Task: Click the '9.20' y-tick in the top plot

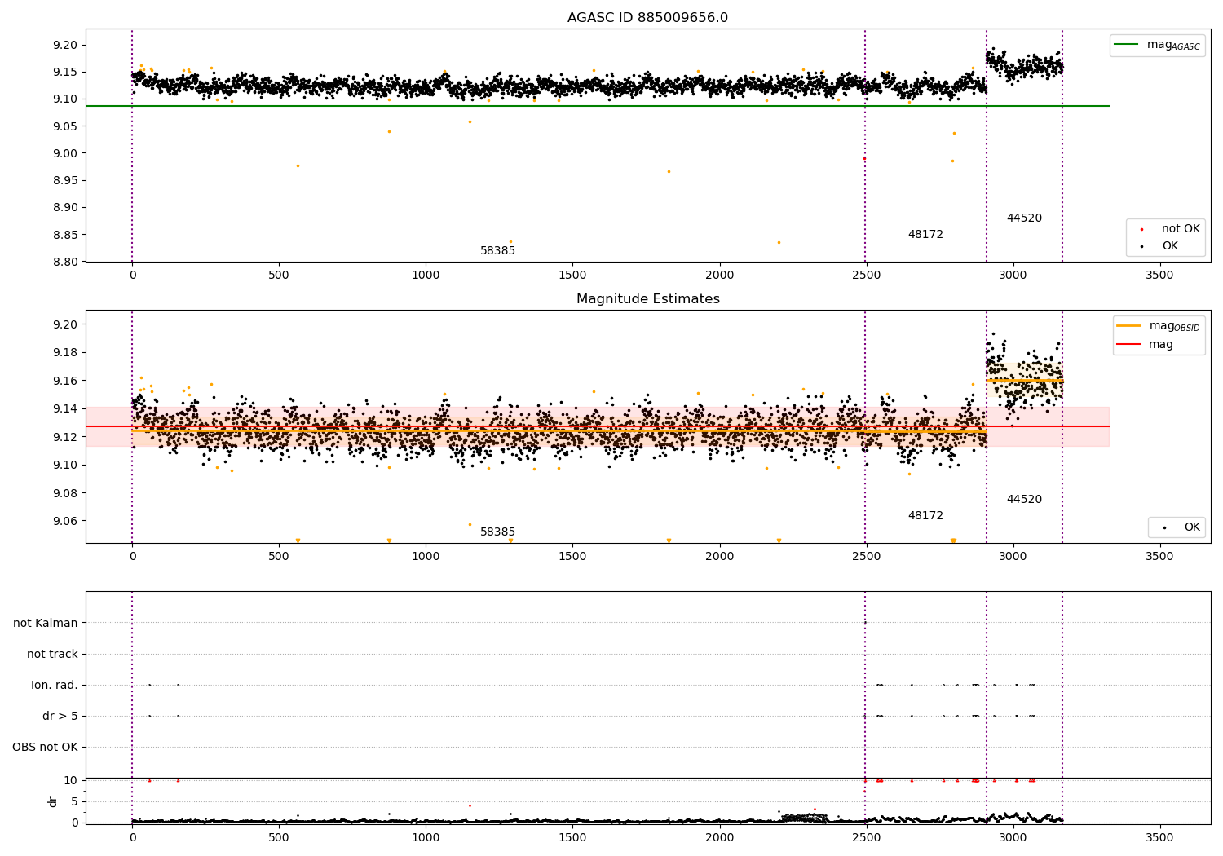Action: pos(65,45)
